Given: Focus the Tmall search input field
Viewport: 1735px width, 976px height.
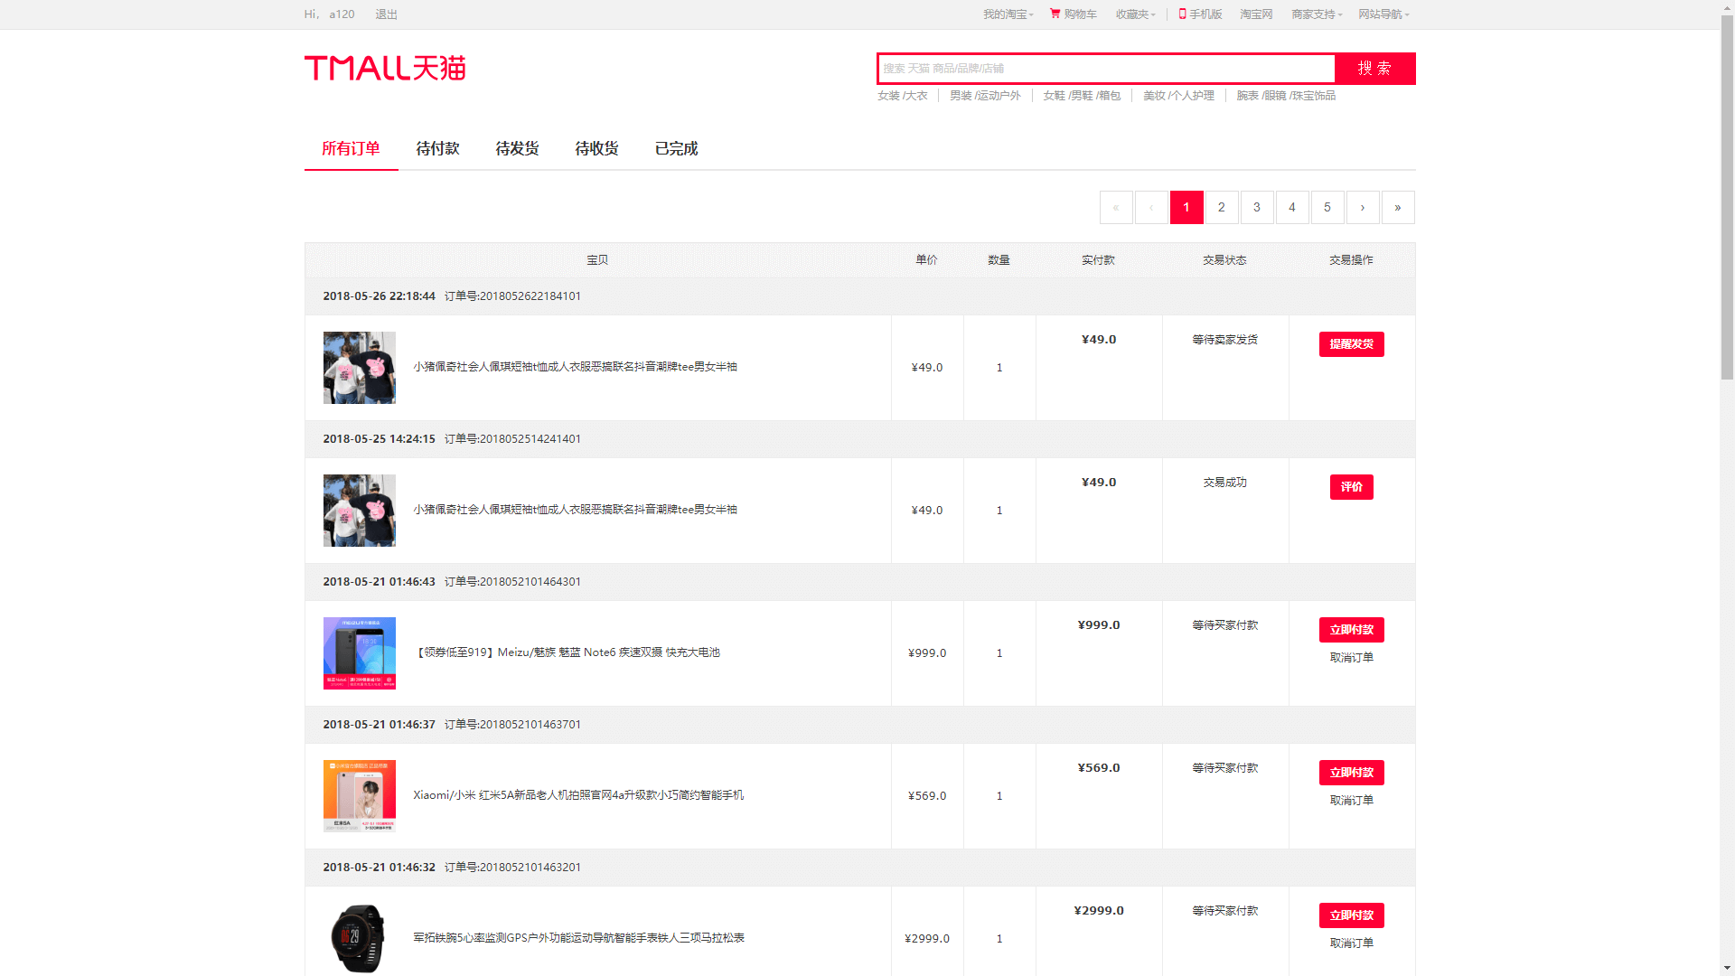Looking at the screenshot, I should tap(1106, 69).
